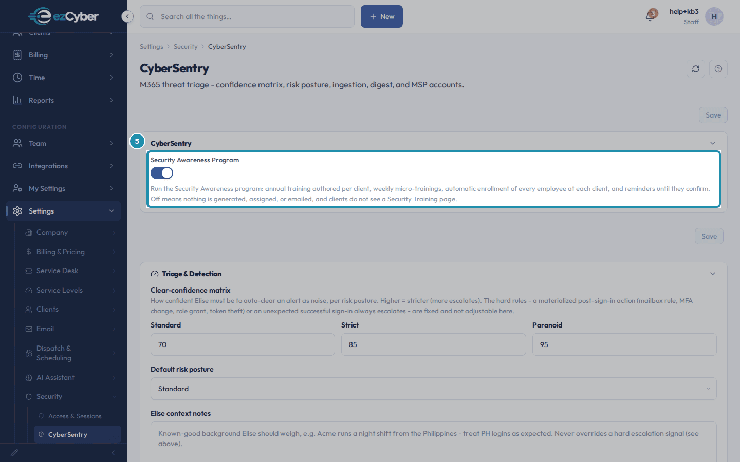Click the Integrations link icon

17,166
